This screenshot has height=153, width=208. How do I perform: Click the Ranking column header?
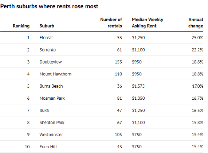[21, 26]
